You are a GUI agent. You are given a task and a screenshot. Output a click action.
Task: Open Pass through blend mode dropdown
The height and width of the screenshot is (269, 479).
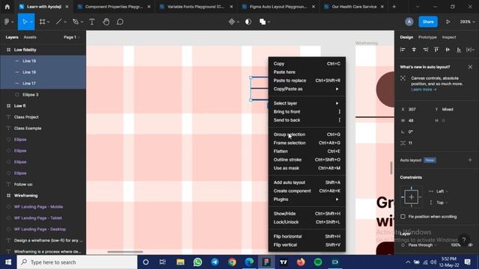click(x=422, y=245)
